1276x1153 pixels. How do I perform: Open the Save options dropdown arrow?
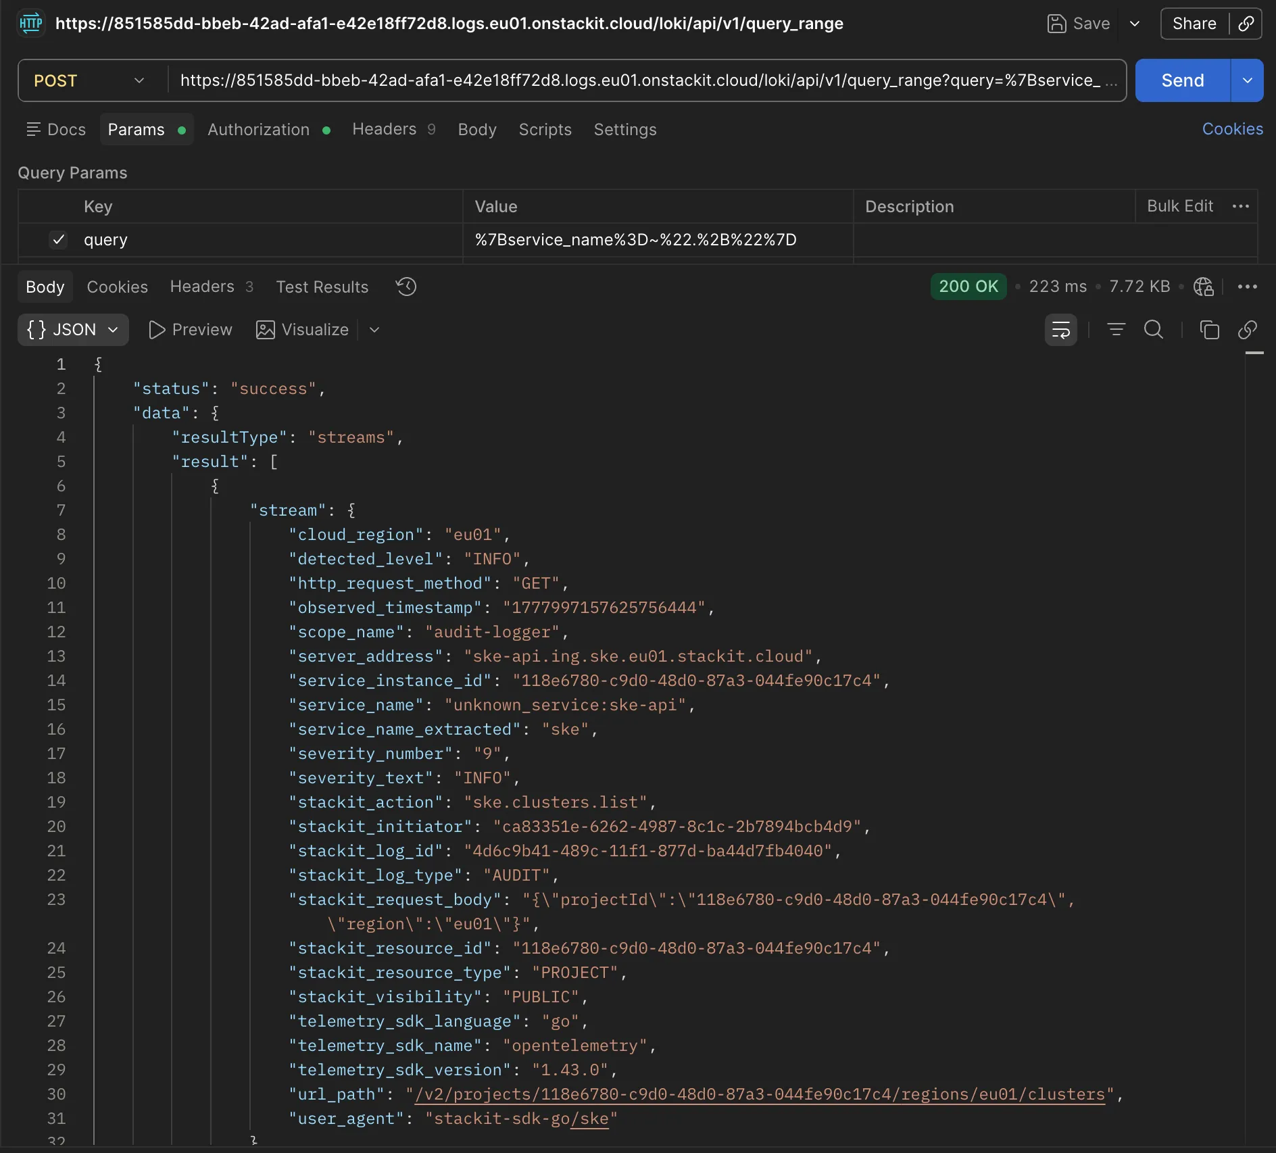coord(1135,24)
